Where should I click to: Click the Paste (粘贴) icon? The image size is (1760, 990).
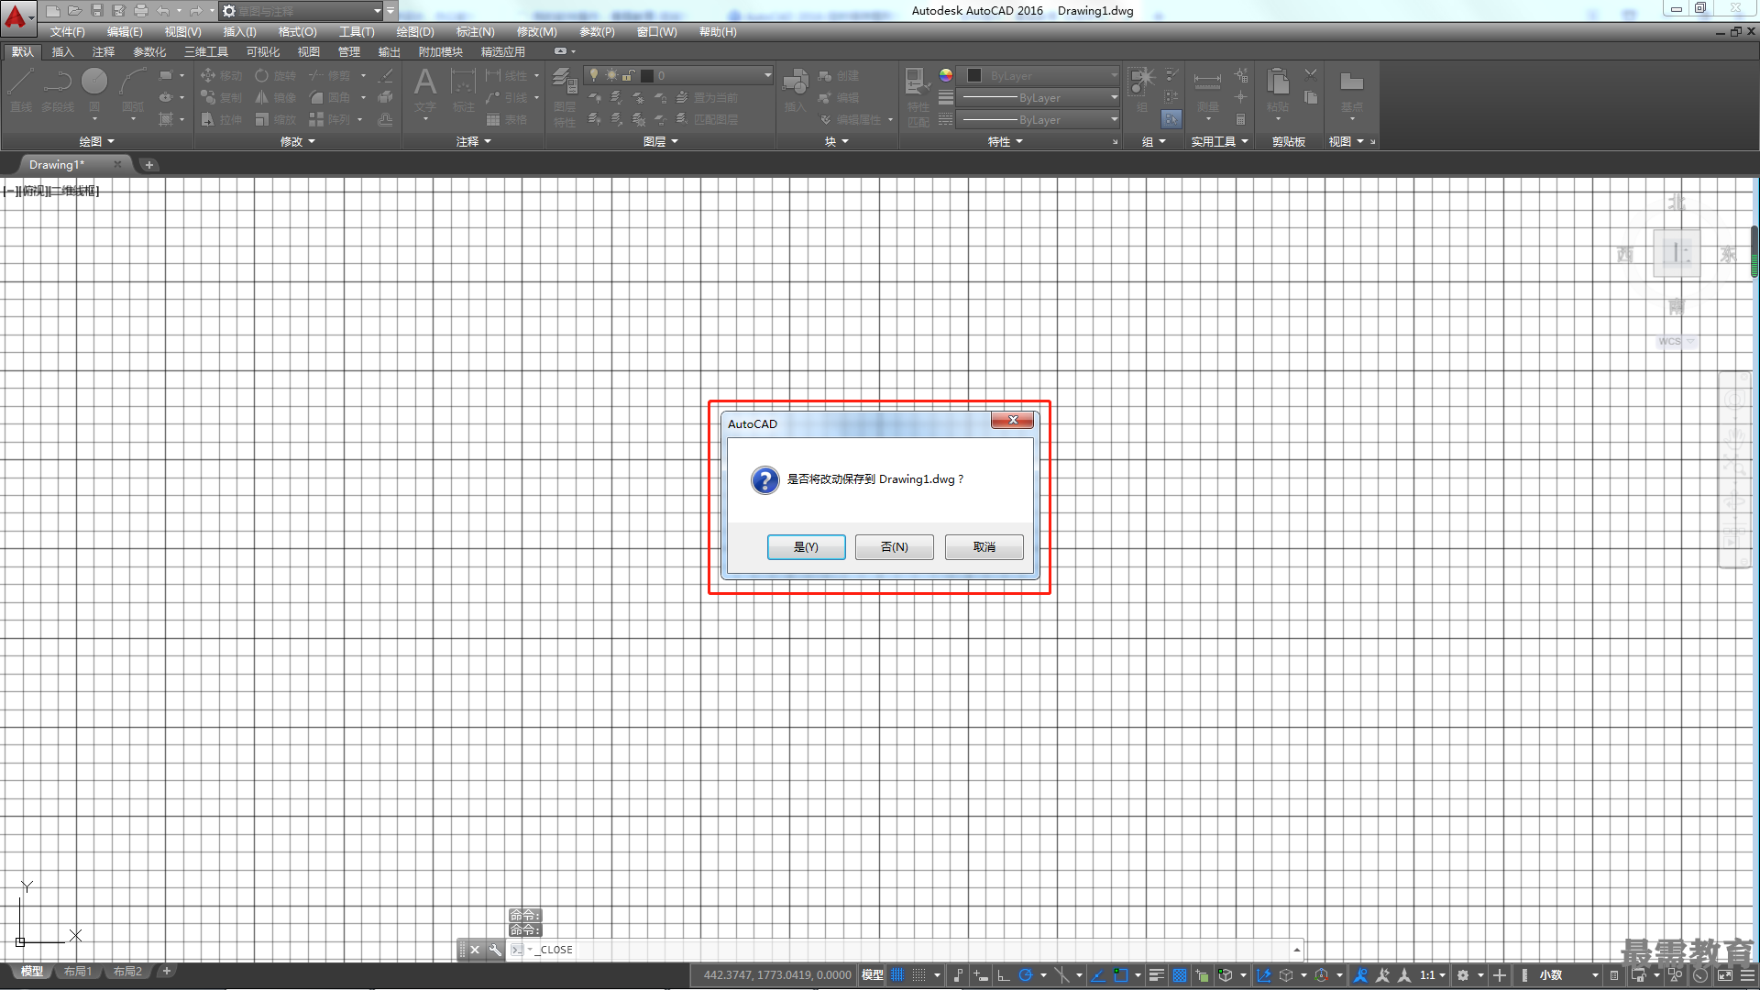click(1278, 90)
